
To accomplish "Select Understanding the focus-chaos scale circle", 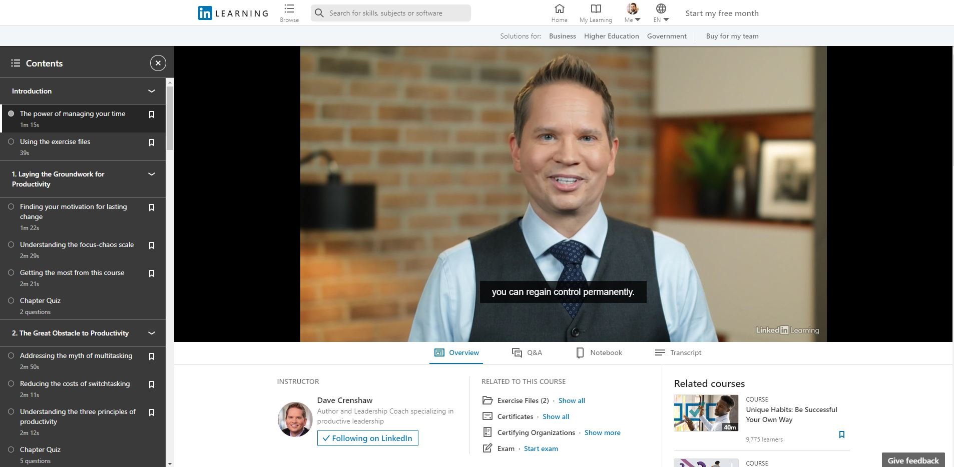I will pos(11,244).
